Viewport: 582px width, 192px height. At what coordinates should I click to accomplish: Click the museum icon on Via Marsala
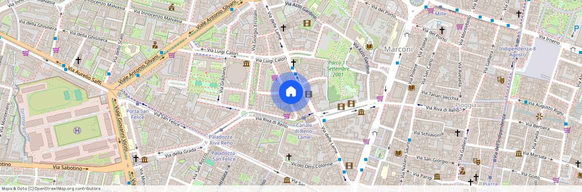tap(519, 153)
